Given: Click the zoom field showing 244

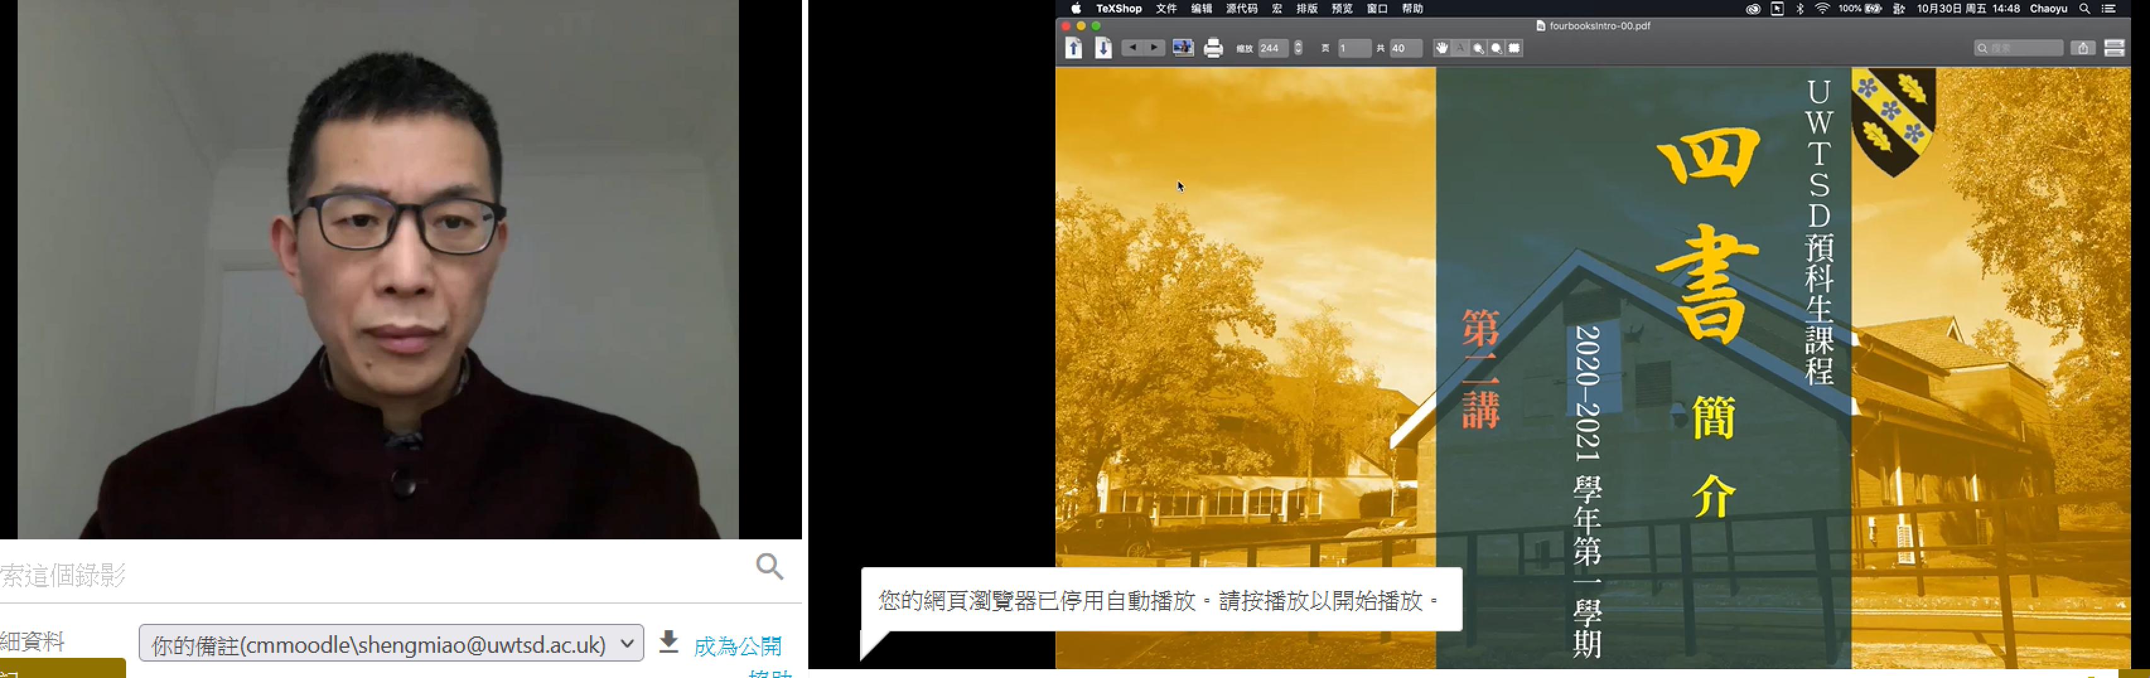Looking at the screenshot, I should coord(1273,49).
